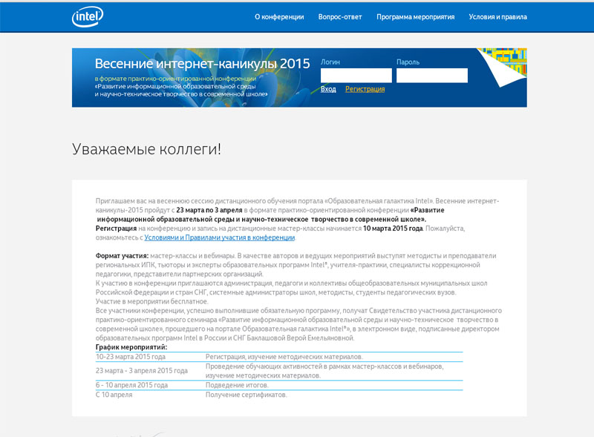Image resolution: width=594 pixels, height=437 pixels.
Task: Click the «Формат участия:» bold label
Action: point(122,256)
